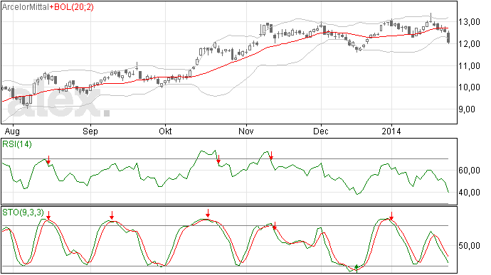Click the 13,00 price axis value

(469, 22)
